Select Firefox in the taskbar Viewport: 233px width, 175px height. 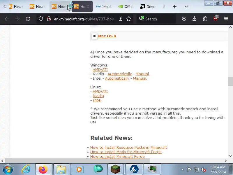(x=43, y=169)
